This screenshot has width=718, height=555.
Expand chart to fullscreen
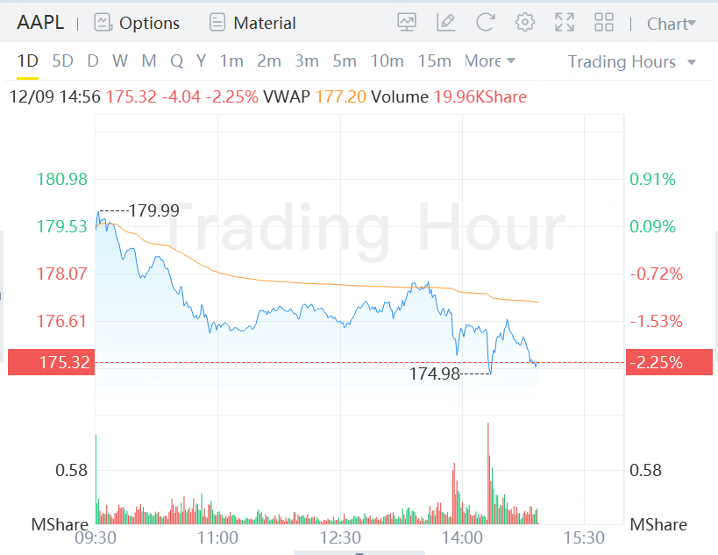coord(565,23)
